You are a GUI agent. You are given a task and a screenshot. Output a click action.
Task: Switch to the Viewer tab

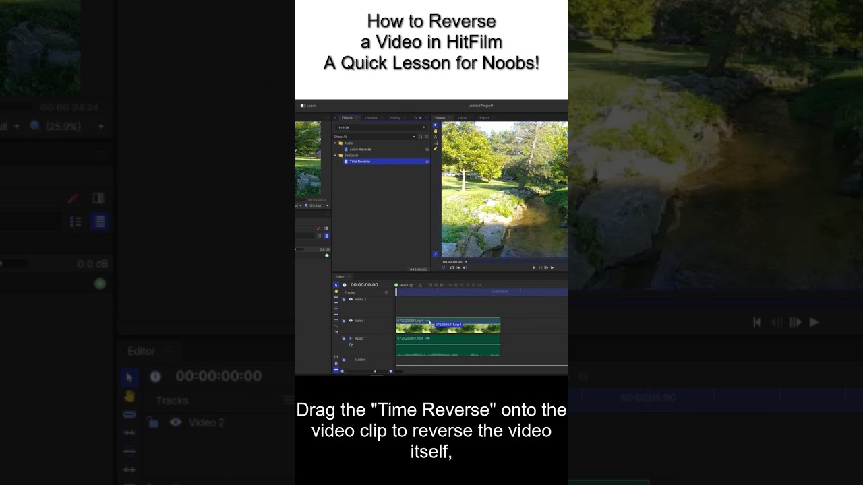click(x=440, y=118)
